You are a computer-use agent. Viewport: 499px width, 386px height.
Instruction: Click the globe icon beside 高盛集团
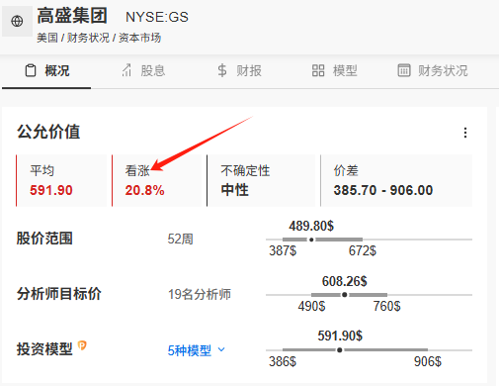[x=17, y=21]
